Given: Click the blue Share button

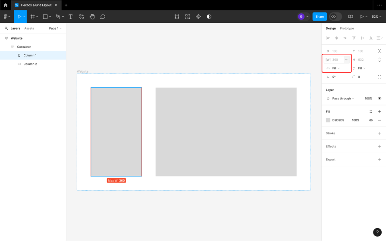Looking at the screenshot, I should 320,17.
